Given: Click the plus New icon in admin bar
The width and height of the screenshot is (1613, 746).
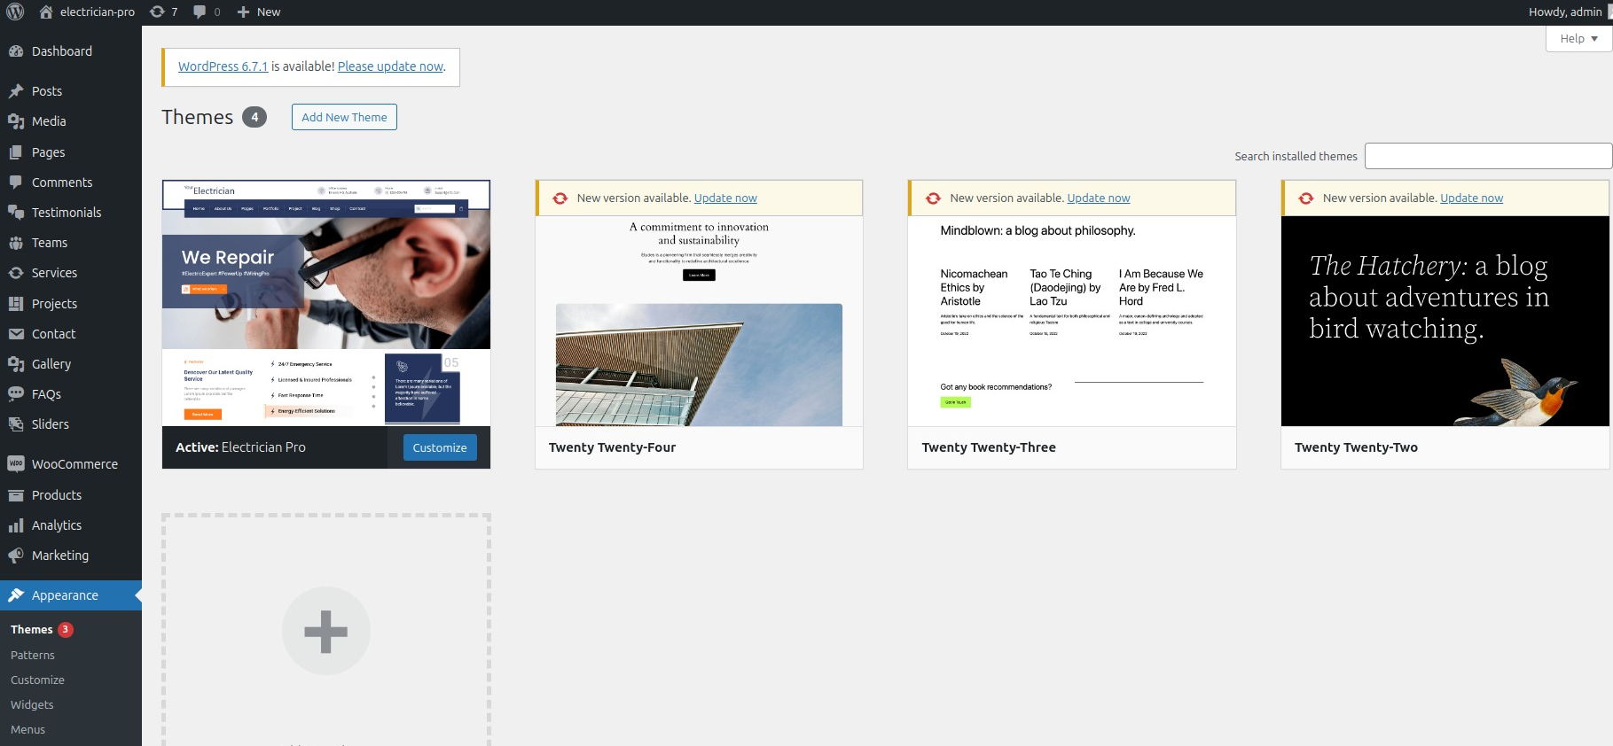Looking at the screenshot, I should [x=243, y=12].
